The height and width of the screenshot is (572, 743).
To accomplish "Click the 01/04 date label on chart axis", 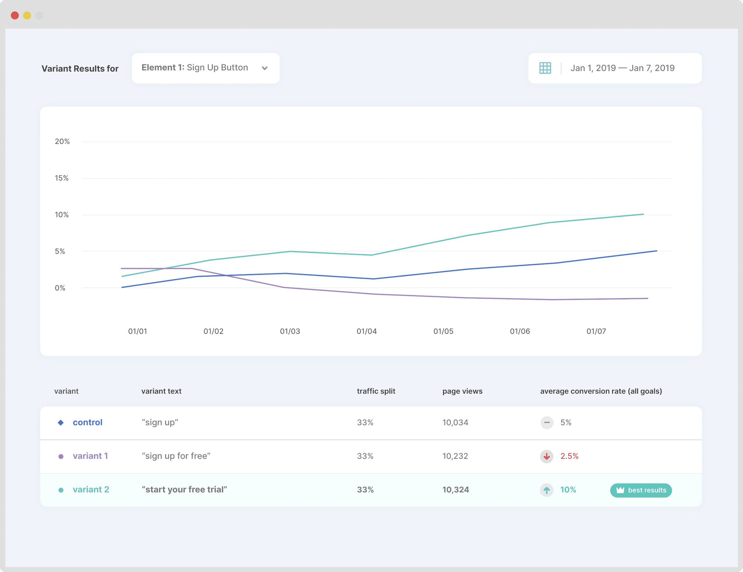I will click(x=366, y=331).
